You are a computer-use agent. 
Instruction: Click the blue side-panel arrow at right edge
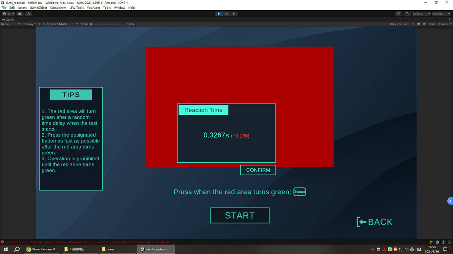click(x=450, y=201)
